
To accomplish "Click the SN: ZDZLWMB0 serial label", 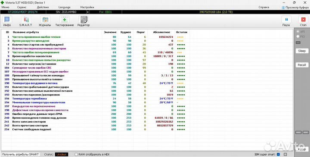I will [x=66, y=12].
